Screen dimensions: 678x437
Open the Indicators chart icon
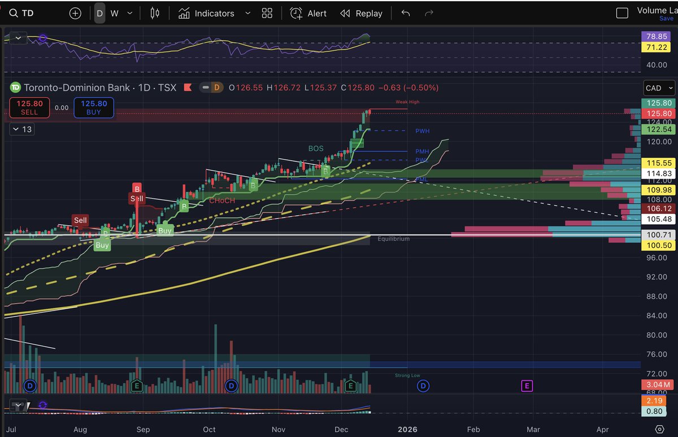pyautogui.click(x=184, y=13)
